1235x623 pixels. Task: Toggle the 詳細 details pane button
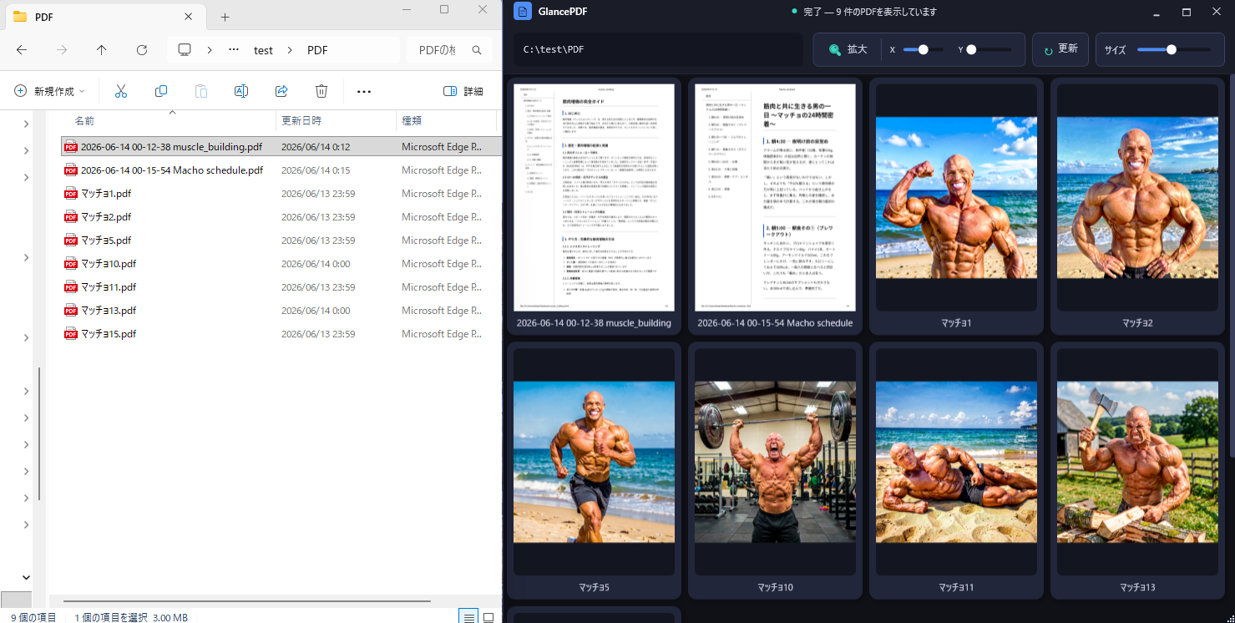coord(463,91)
